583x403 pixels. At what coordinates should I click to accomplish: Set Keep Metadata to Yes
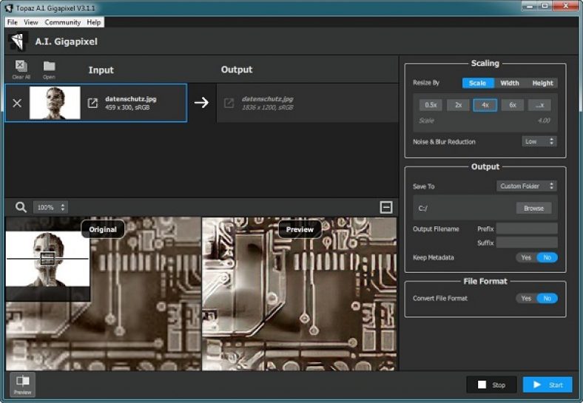(x=526, y=257)
